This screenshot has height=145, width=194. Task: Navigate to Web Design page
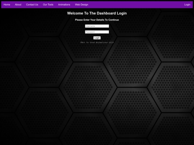pos(82,5)
